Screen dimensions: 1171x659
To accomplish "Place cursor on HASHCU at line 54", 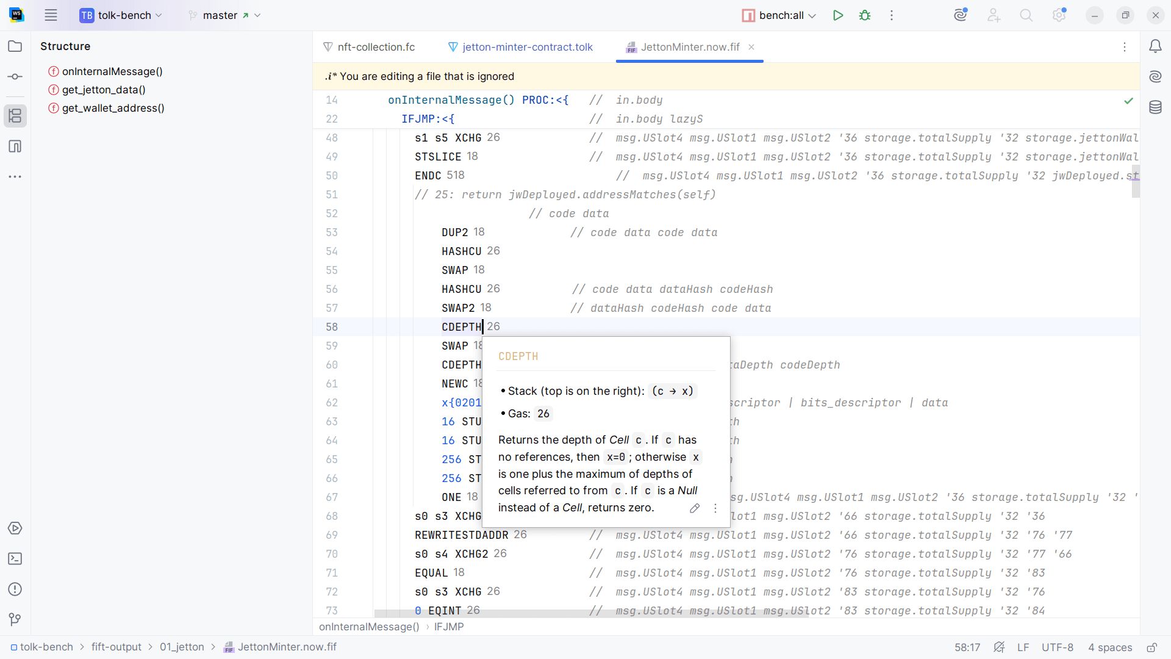I will [462, 251].
